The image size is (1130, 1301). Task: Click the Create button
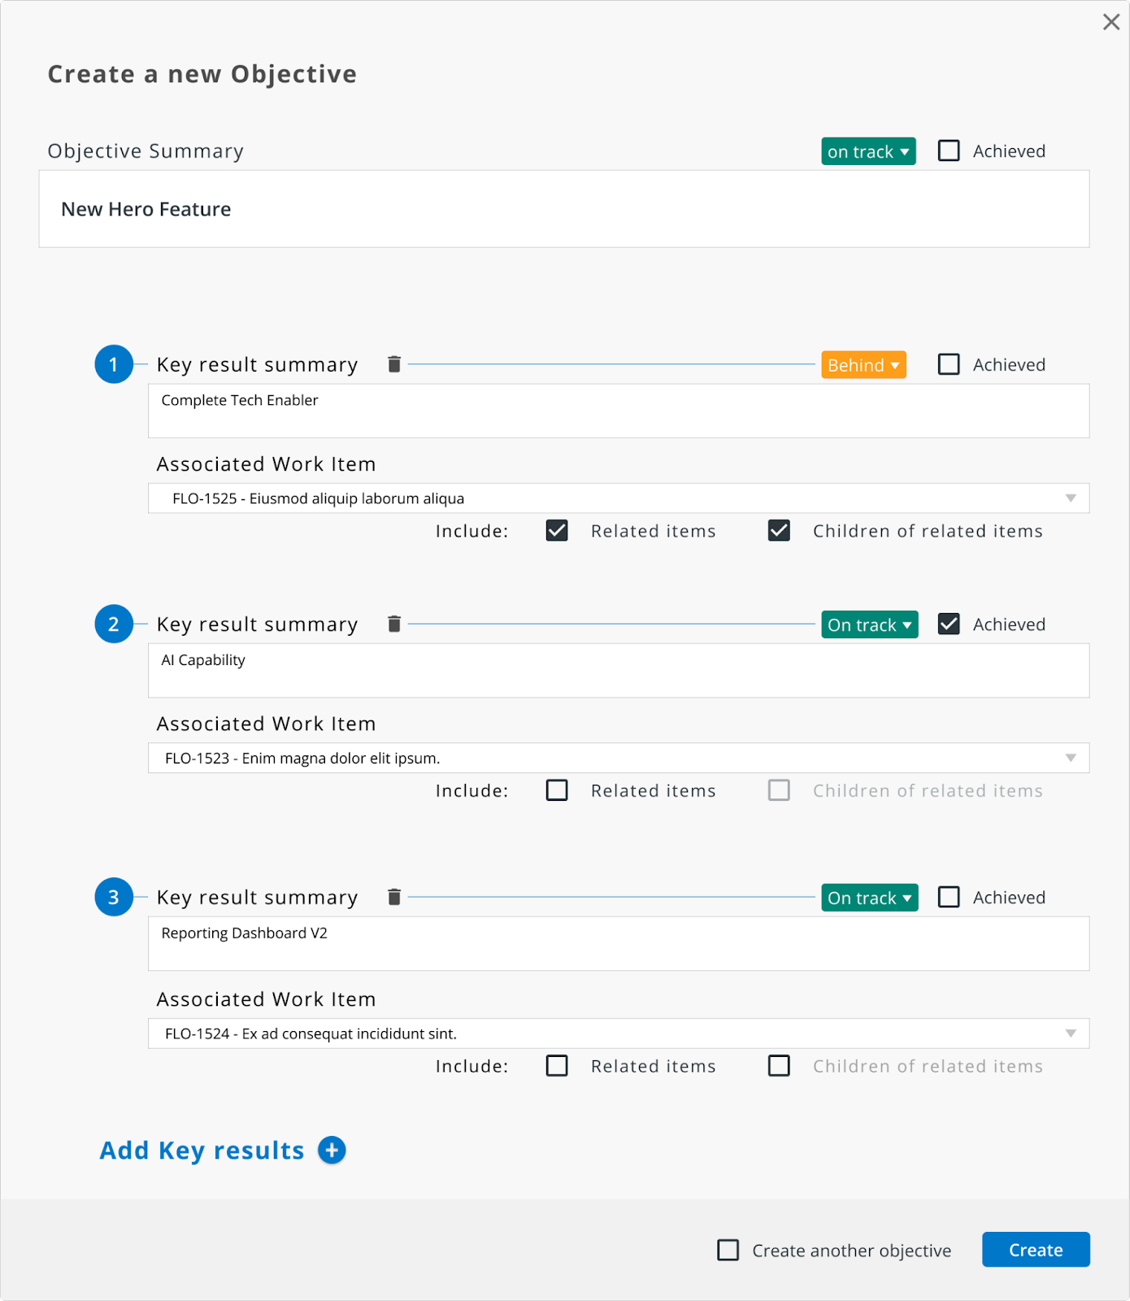point(1036,1250)
